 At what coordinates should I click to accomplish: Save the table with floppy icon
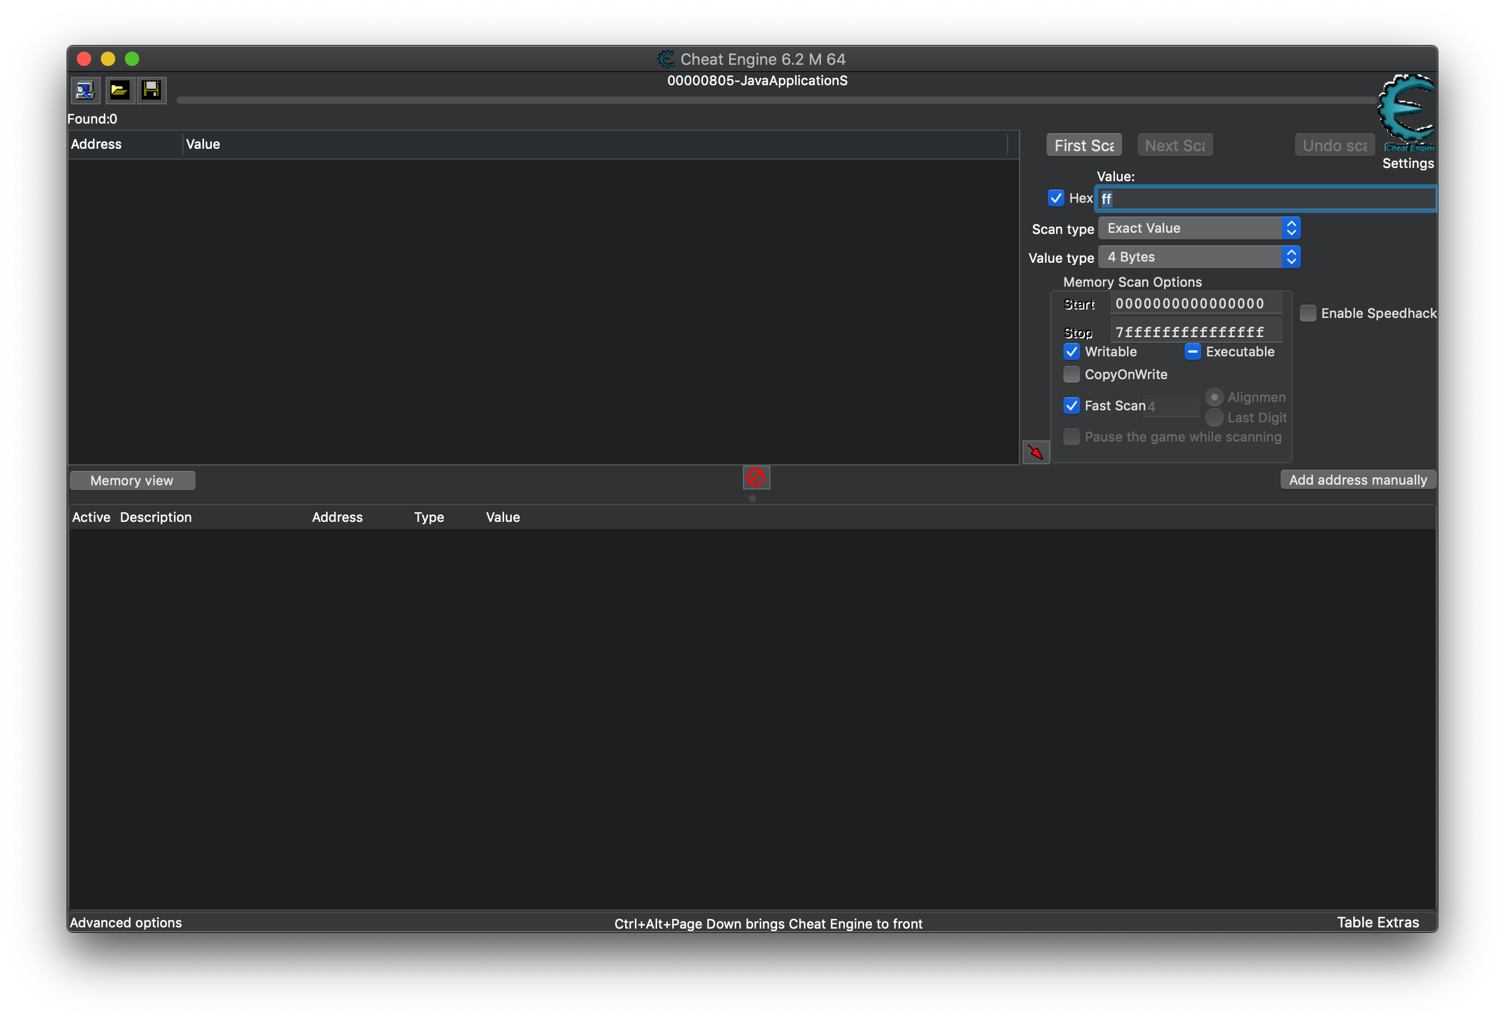point(152,90)
